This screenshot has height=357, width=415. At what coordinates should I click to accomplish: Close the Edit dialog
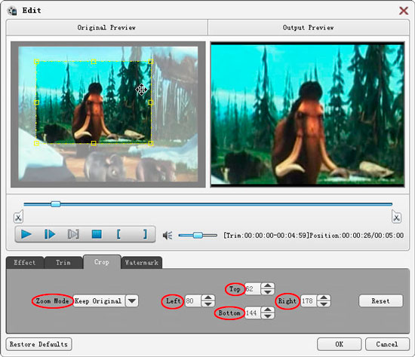pyautogui.click(x=404, y=11)
